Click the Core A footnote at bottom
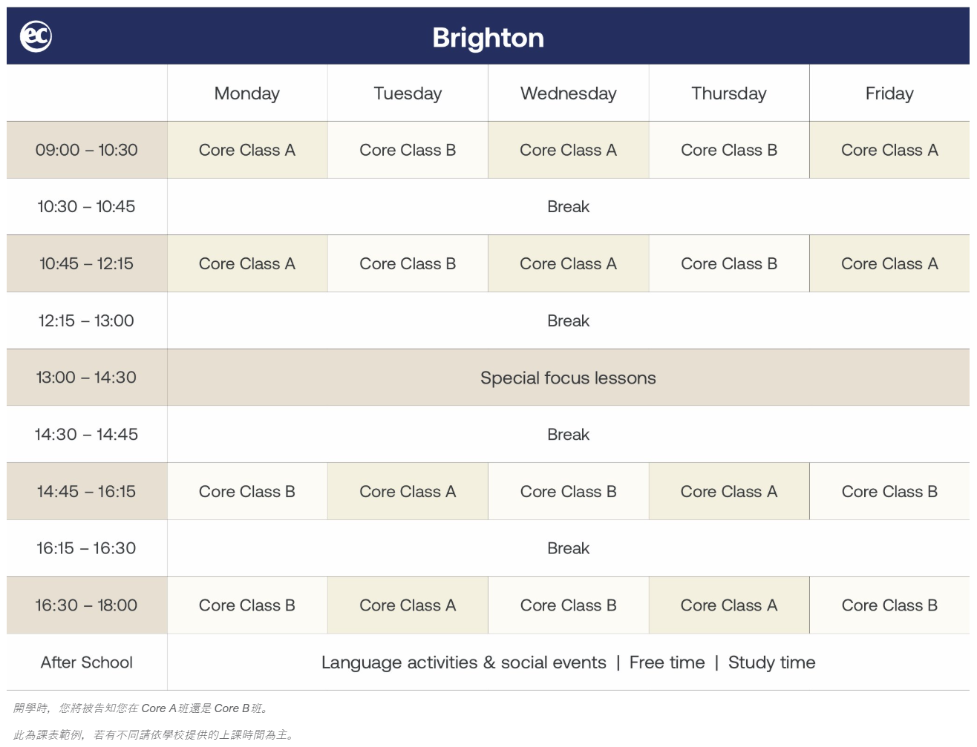 tap(141, 708)
